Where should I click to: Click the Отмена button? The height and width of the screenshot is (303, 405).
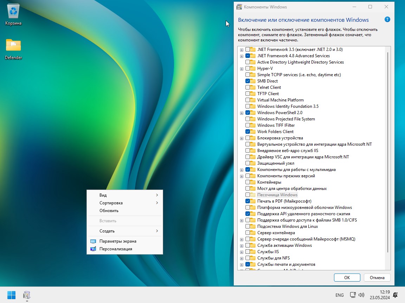pos(377,277)
